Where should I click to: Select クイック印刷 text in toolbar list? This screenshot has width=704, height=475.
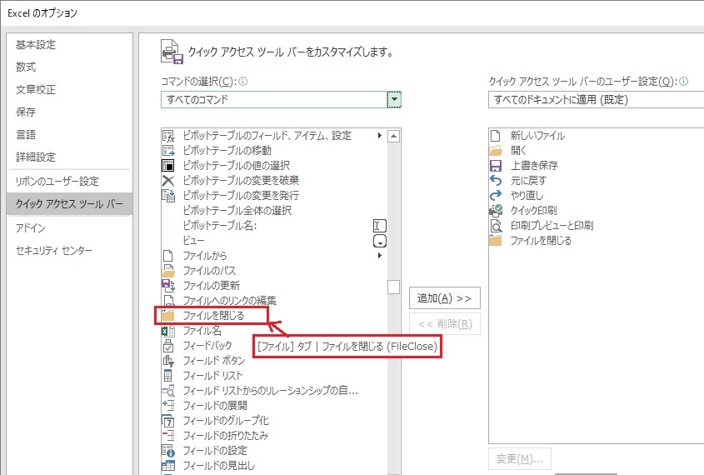[x=533, y=210]
